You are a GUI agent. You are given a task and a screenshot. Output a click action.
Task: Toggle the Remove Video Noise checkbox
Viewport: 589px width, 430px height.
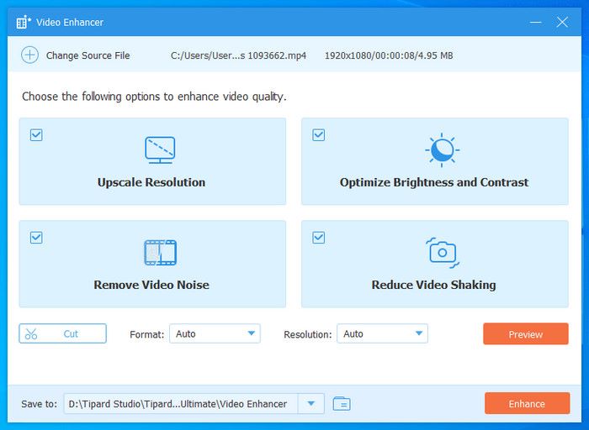(36, 238)
